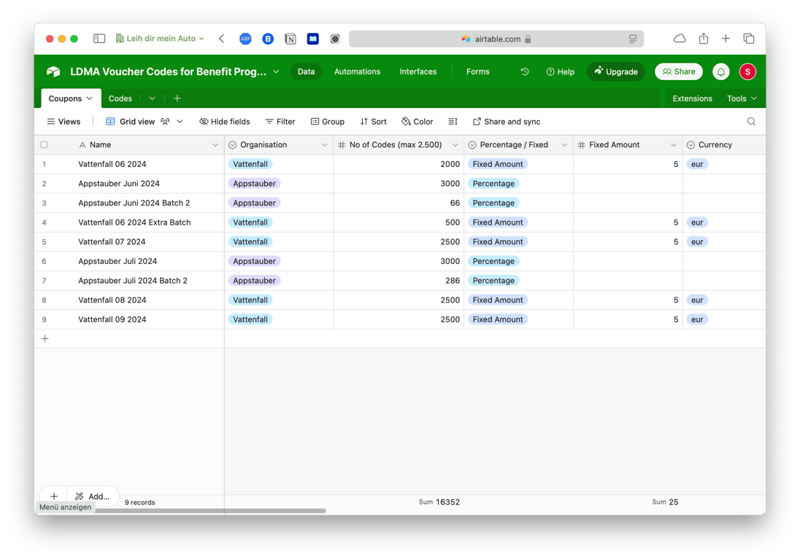Click the Notion extension icon

[x=291, y=39]
